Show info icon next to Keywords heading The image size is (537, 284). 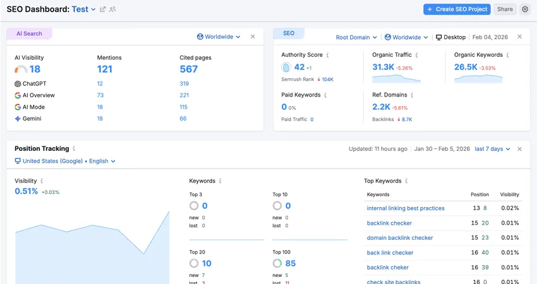pos(220,180)
